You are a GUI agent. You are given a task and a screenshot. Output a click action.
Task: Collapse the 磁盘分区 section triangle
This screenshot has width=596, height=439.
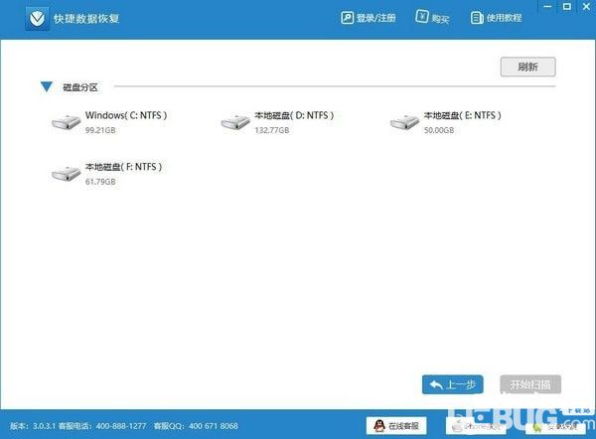tap(47, 86)
